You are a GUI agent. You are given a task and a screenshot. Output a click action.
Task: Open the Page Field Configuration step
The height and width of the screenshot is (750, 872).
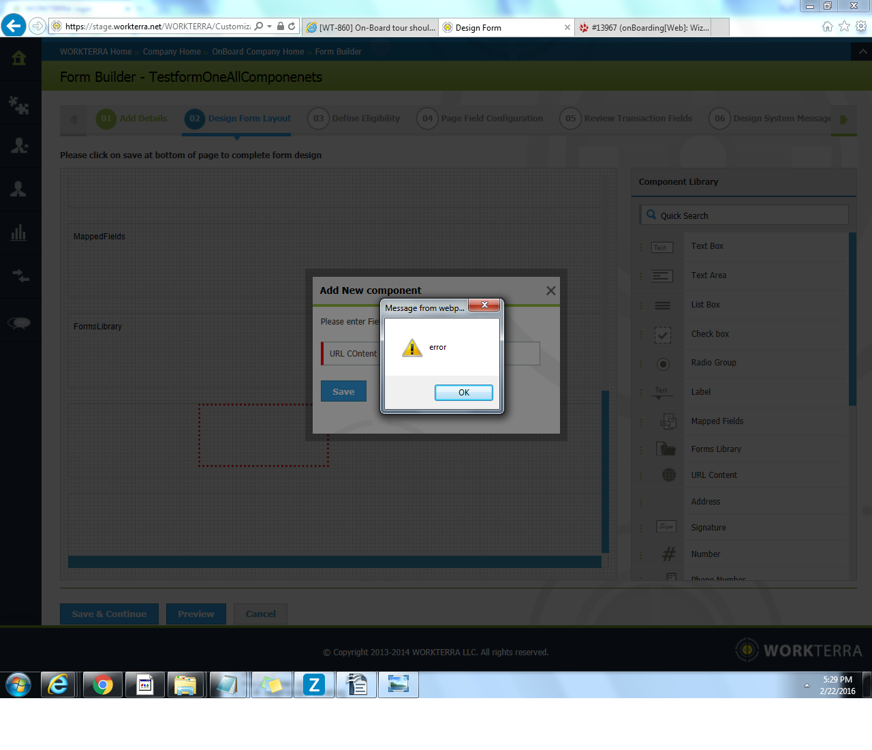pos(480,119)
